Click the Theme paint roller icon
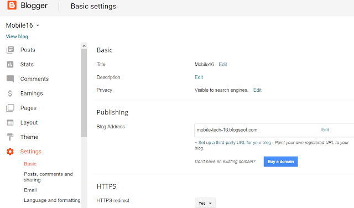The height and width of the screenshot is (208, 354). (10, 137)
